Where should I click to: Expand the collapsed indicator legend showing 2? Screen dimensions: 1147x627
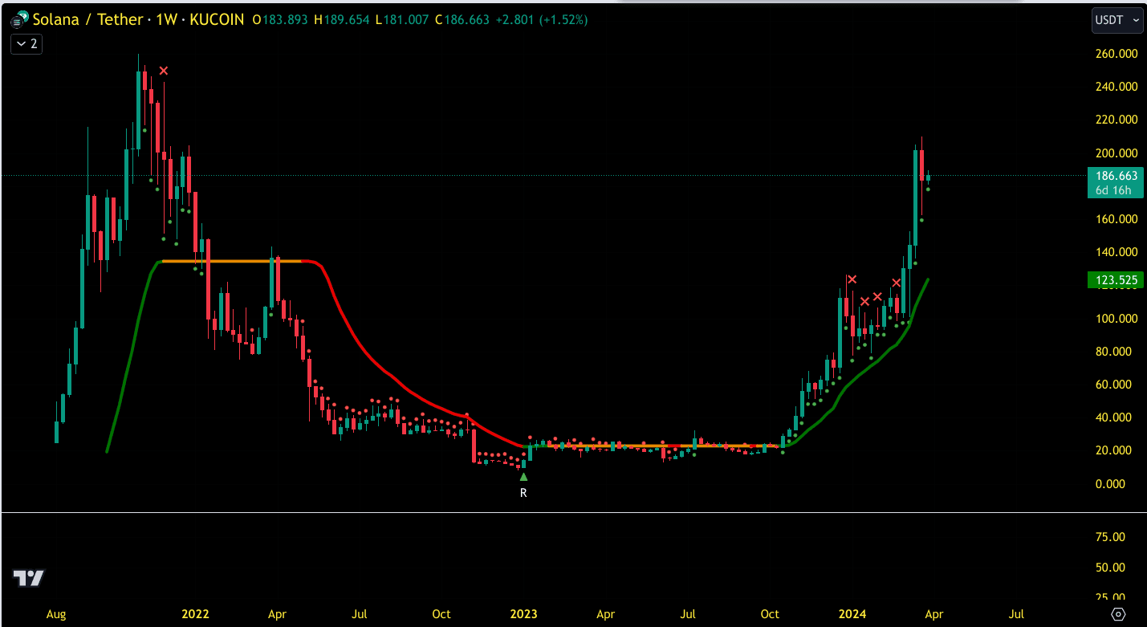click(26, 43)
